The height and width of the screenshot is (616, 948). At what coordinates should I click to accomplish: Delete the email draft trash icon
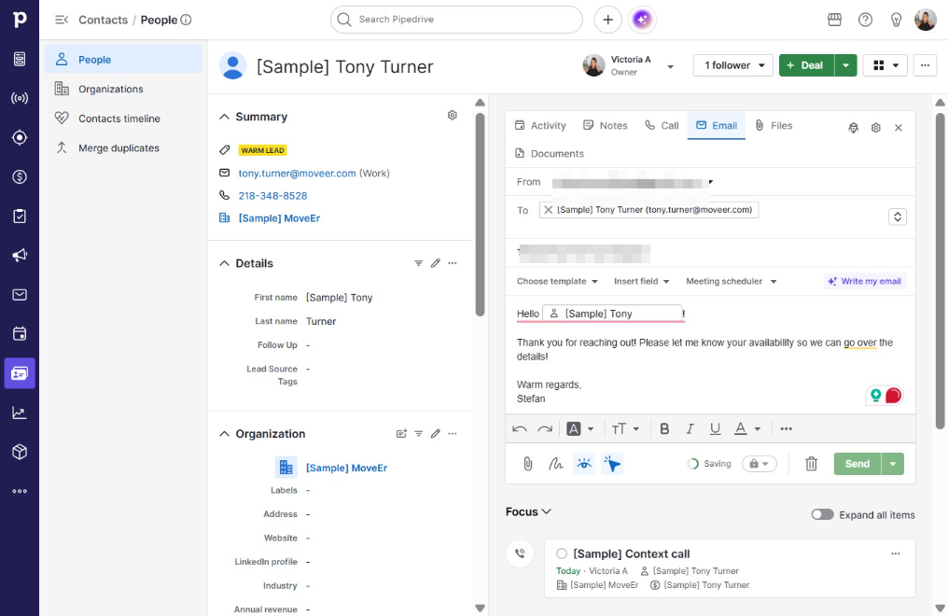pyautogui.click(x=812, y=464)
